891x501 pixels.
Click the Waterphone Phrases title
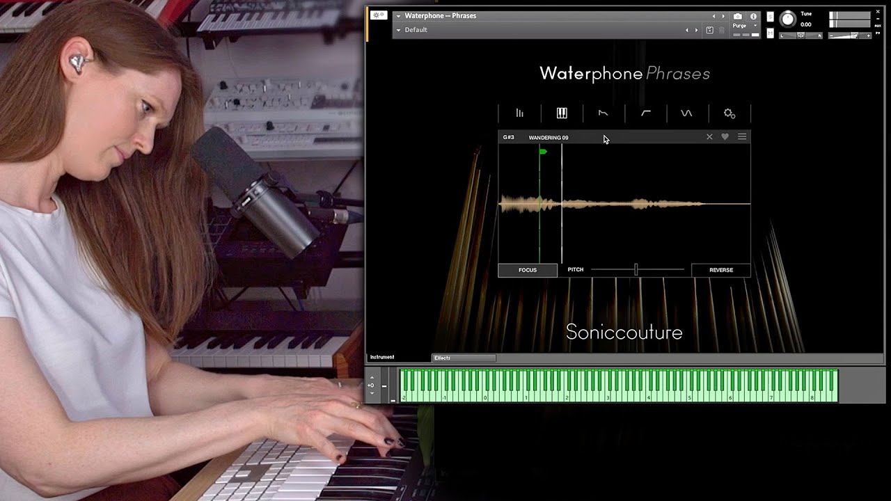[x=624, y=74]
